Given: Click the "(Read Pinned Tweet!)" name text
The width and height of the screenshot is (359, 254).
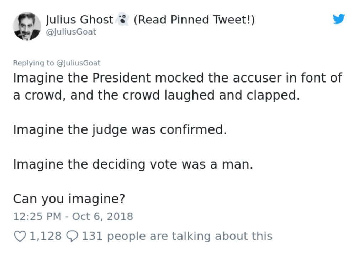Looking at the screenshot, I should [x=194, y=20].
